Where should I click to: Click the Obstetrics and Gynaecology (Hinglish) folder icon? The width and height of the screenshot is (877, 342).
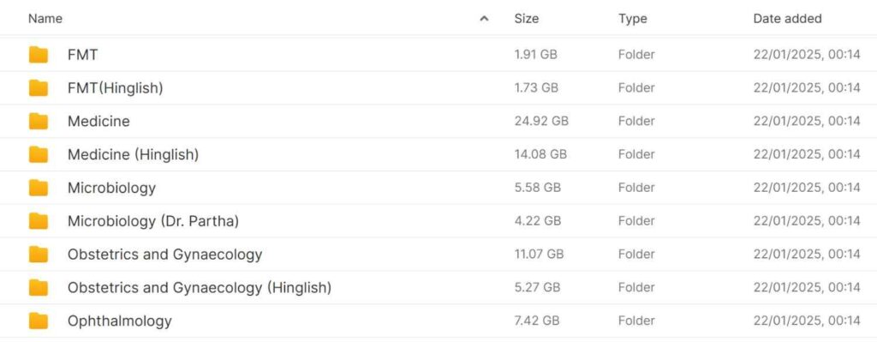click(x=39, y=288)
